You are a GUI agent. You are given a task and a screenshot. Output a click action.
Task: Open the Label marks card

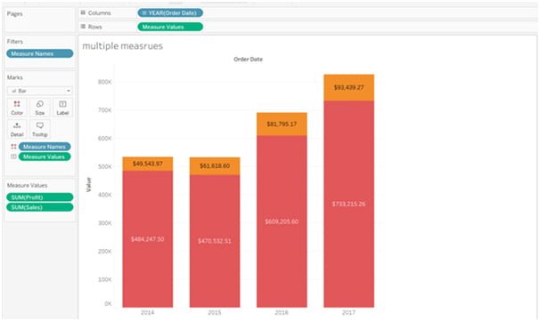point(62,108)
